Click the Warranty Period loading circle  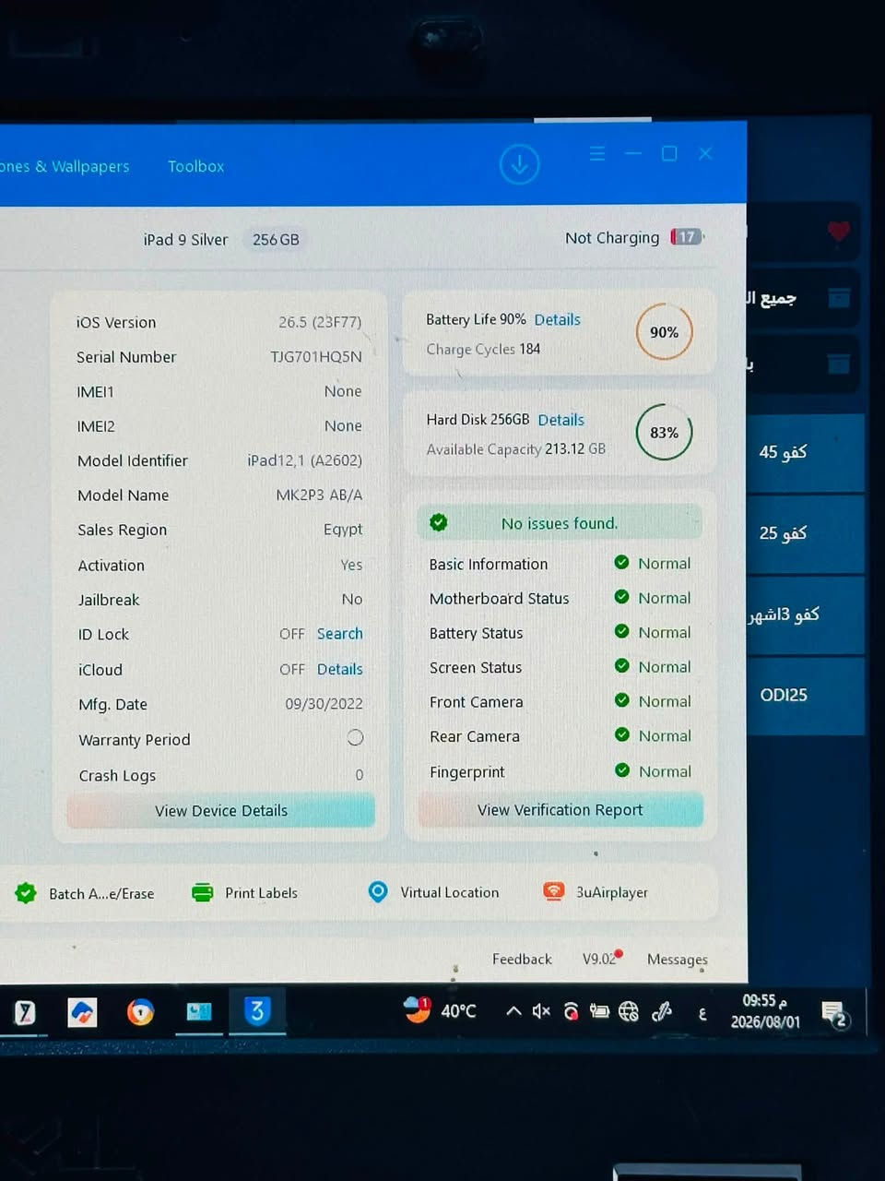point(355,737)
